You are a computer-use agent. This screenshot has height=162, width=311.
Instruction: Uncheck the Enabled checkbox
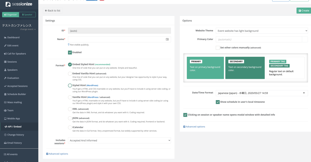pos(70,52)
